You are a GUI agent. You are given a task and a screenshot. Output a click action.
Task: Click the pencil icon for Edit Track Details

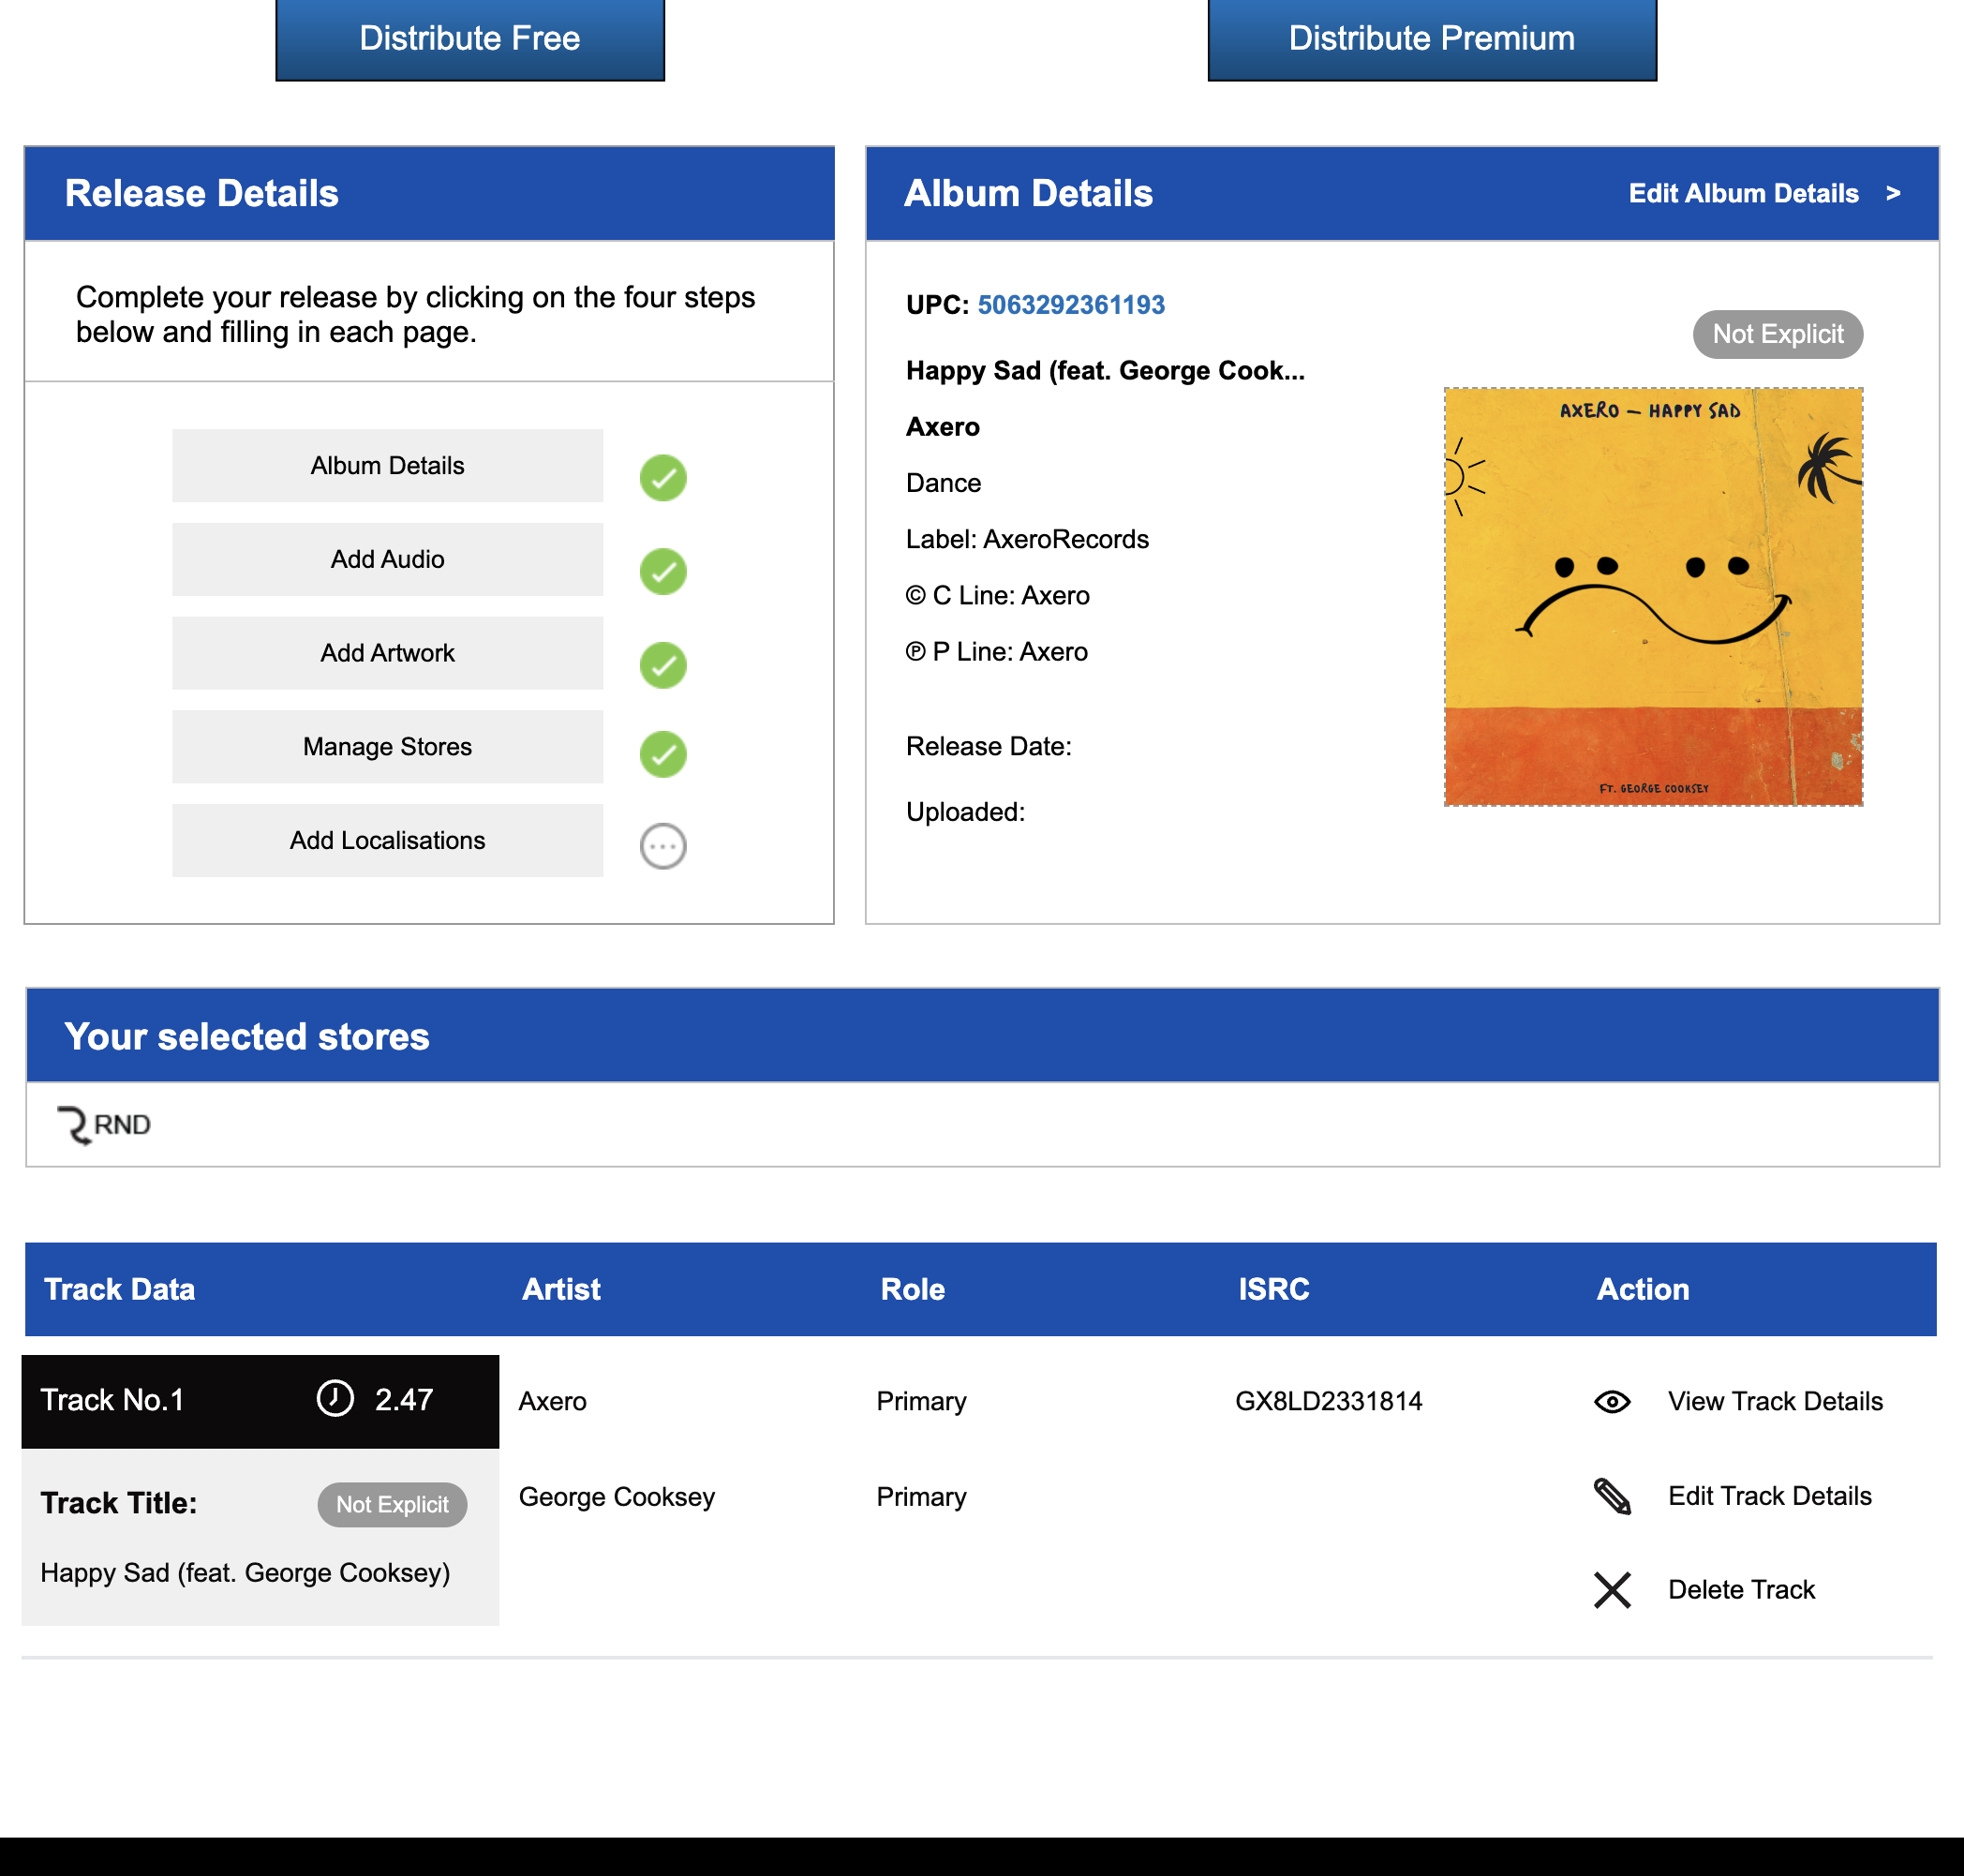point(1611,1496)
